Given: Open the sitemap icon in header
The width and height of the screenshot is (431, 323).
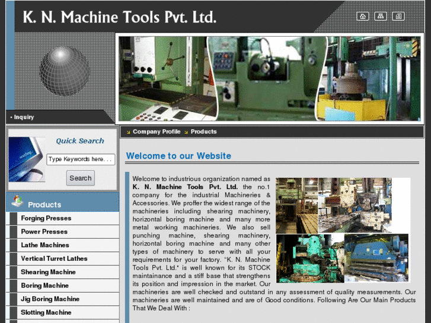Looking at the screenshot, I should click(381, 16).
